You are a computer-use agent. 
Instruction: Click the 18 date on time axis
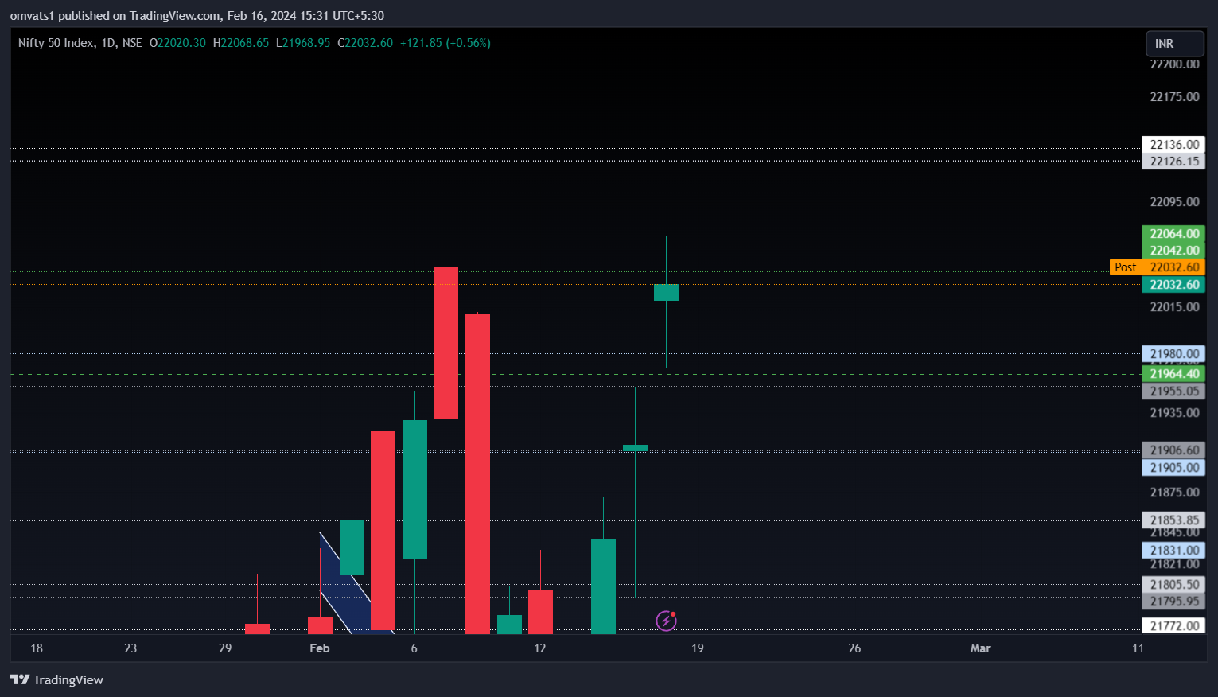(37, 648)
